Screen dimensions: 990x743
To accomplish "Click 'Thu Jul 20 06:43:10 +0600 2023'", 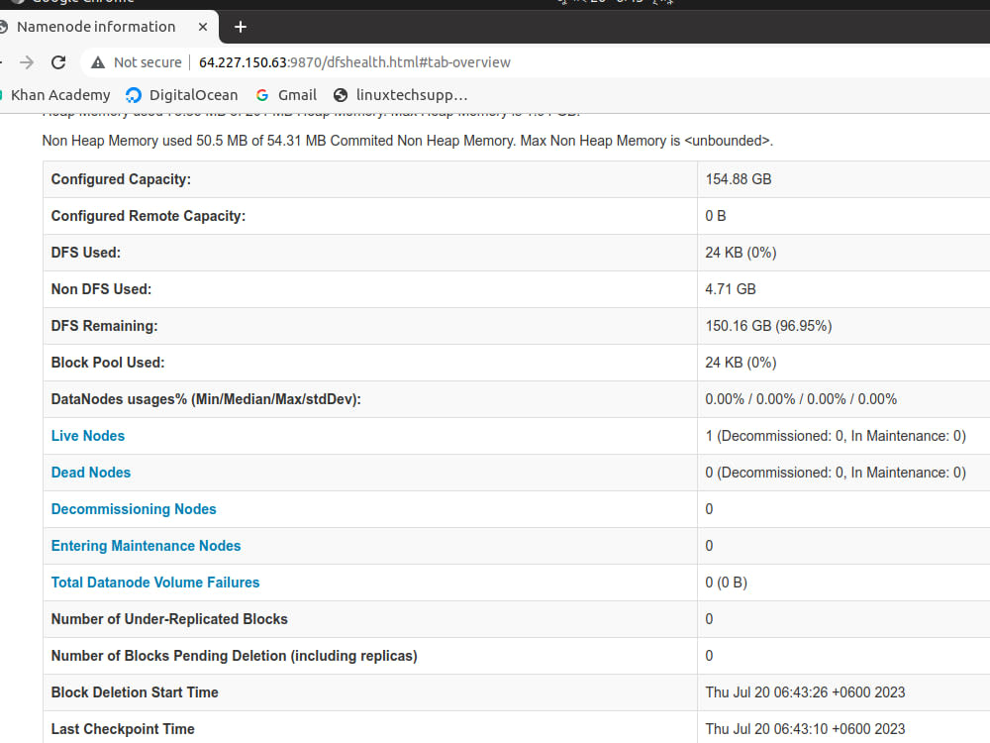I will click(x=805, y=729).
